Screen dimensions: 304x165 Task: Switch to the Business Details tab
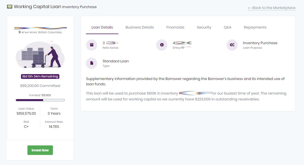coord(140,27)
